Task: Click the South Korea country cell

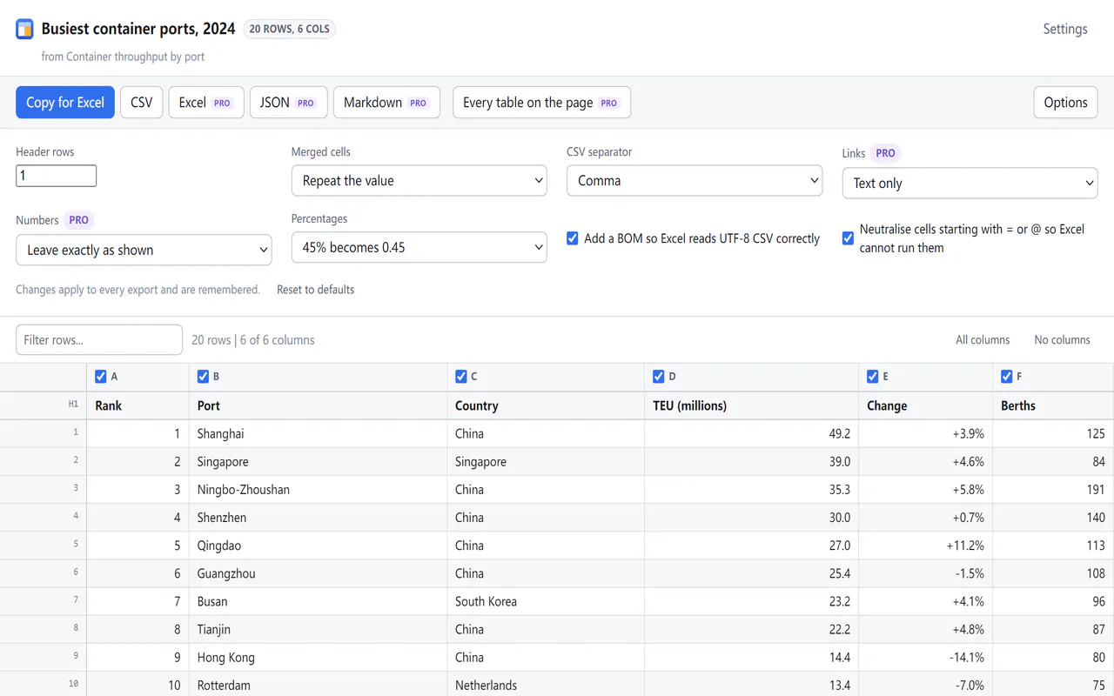Action: tap(546, 601)
